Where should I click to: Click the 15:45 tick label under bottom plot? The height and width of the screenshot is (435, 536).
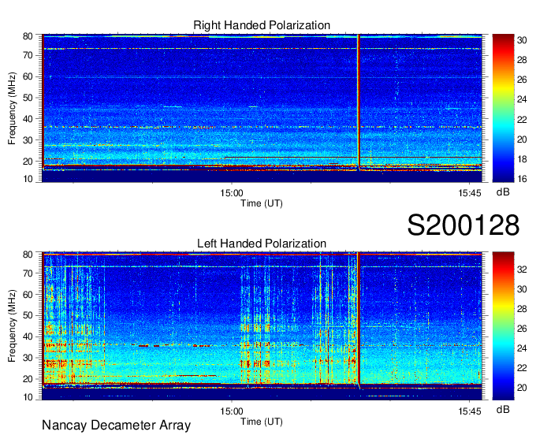coord(470,411)
